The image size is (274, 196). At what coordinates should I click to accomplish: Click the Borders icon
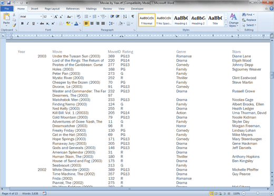[129, 23]
